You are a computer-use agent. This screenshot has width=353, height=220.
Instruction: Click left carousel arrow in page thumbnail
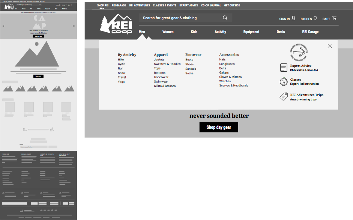point(4,26)
